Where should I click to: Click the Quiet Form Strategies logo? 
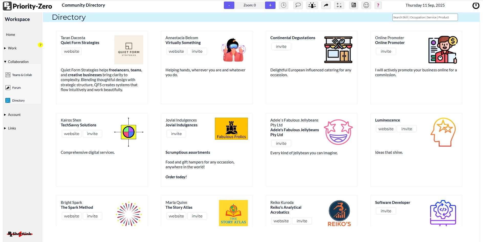pos(129,50)
